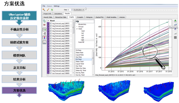Collapse the Wells tree node
This screenshot has width=179, height=103.
click(77, 29)
